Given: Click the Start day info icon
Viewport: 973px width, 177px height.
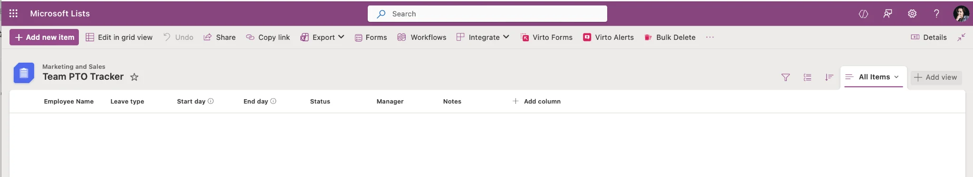Looking at the screenshot, I should tap(211, 101).
